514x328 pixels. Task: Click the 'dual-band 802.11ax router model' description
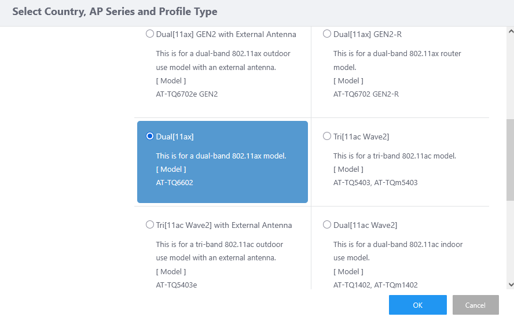click(x=397, y=54)
